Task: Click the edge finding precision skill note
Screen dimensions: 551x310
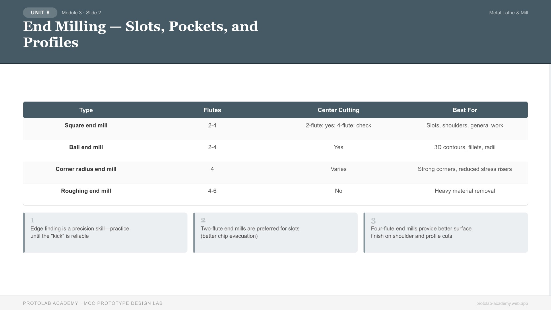Action: coord(80,232)
